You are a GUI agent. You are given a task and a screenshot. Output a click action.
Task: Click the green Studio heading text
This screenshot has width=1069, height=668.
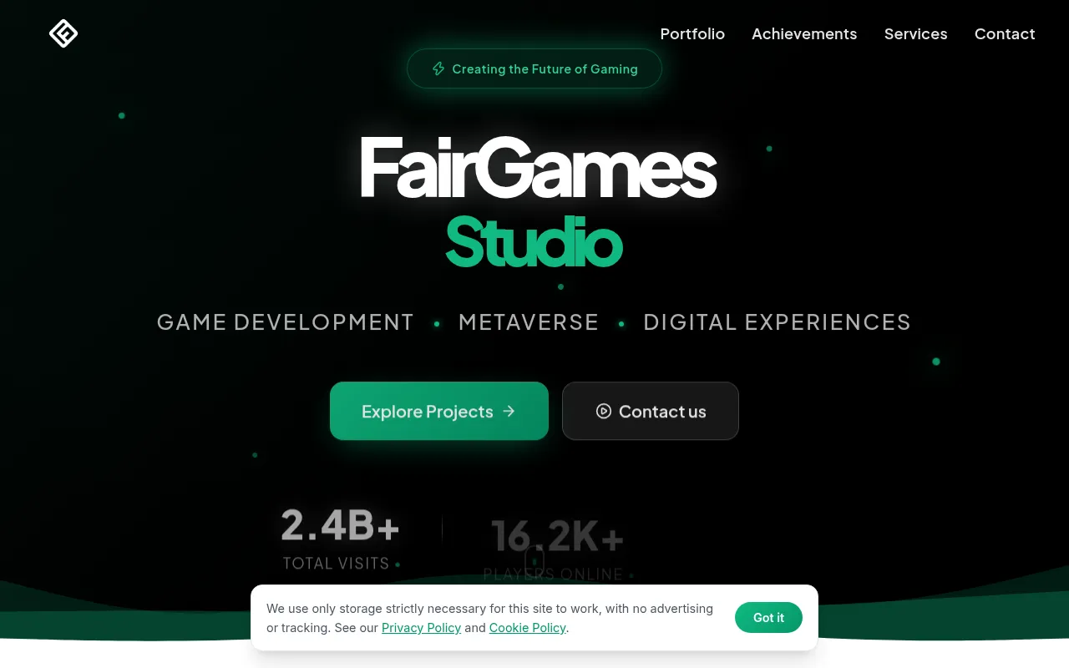[x=534, y=241]
